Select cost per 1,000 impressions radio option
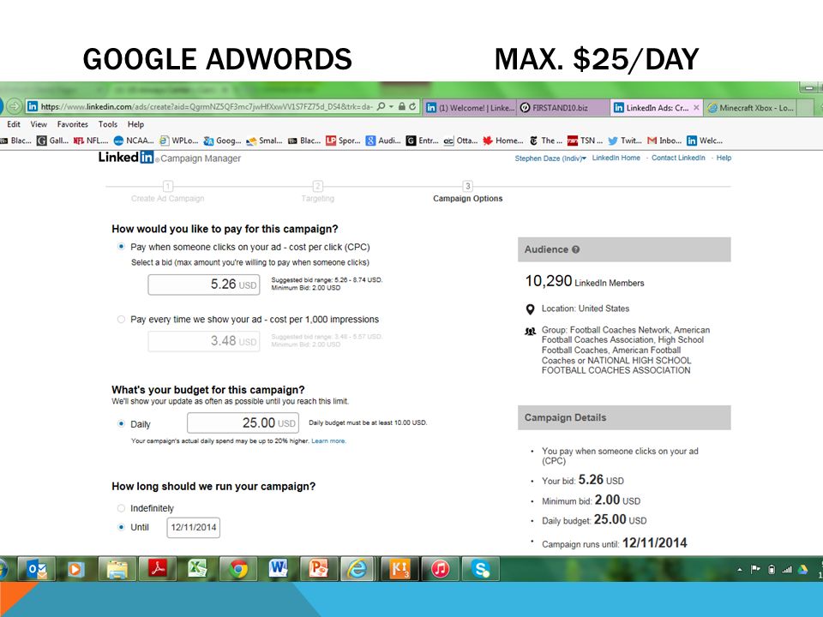This screenshot has width=823, height=617. coord(121,319)
